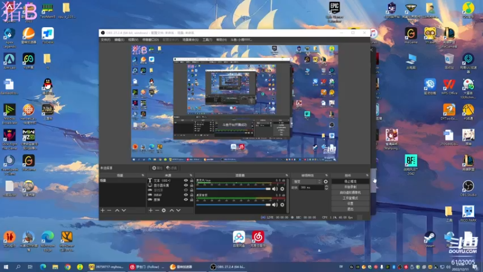This screenshot has height=272, width=483.
Task: Move selected source up with arrow icon
Action: (171, 210)
